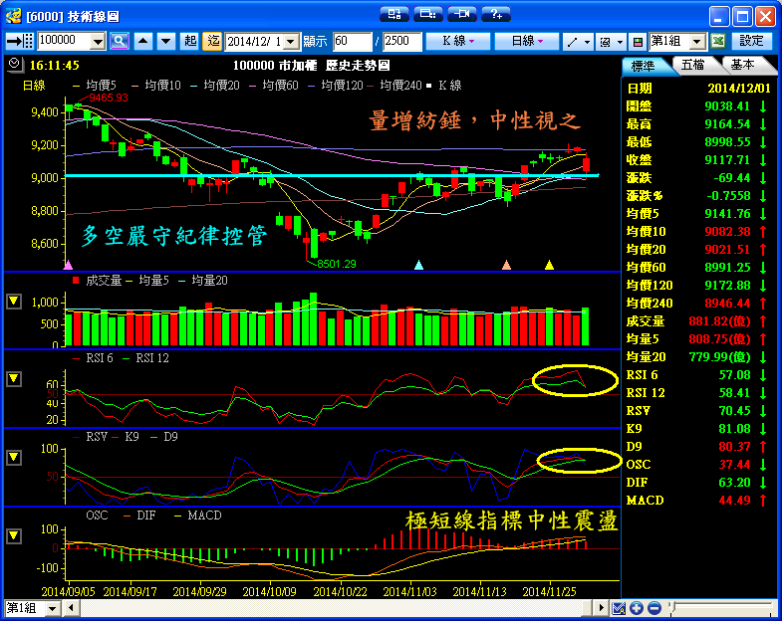Click the zoom in plus icon

coord(637,608)
